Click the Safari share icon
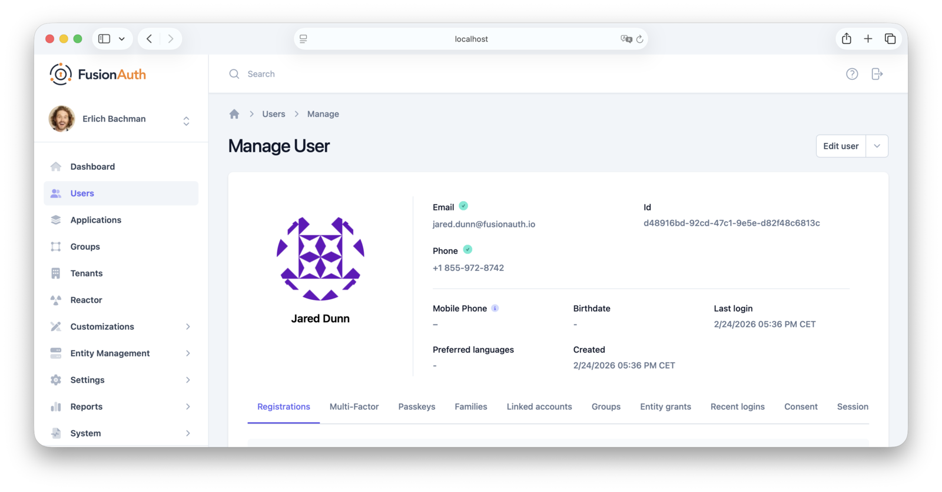942x492 pixels. click(846, 39)
